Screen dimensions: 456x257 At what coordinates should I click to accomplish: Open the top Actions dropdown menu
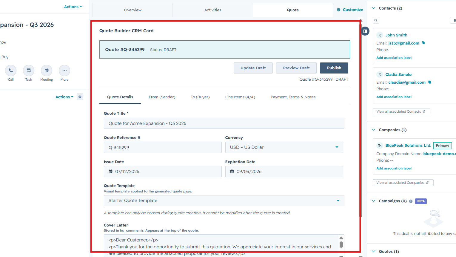click(x=73, y=7)
